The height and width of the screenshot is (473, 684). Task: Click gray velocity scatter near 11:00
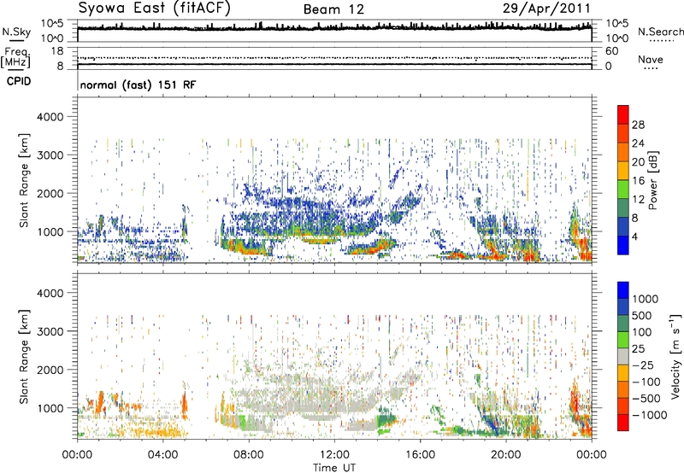click(x=312, y=400)
